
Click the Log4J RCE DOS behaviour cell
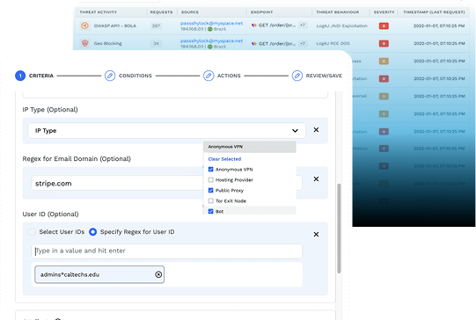pos(333,43)
